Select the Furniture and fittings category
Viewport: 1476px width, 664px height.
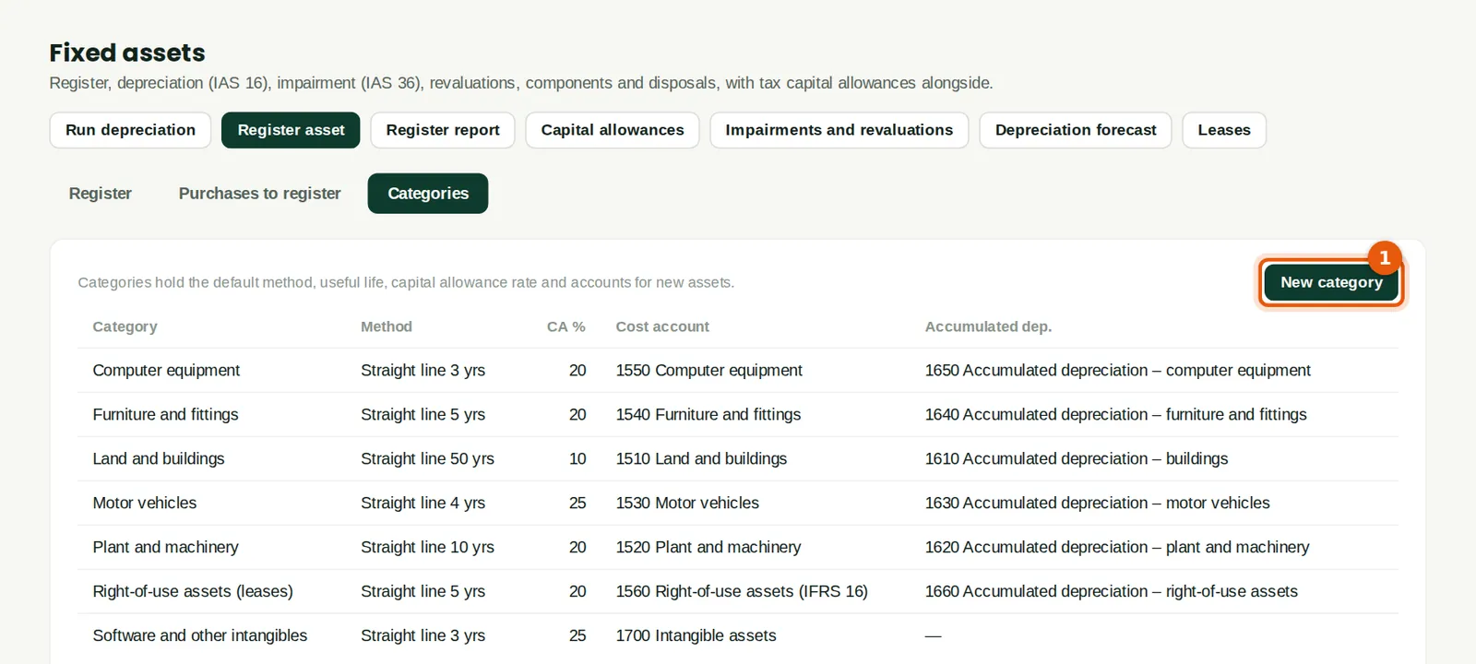point(738,415)
